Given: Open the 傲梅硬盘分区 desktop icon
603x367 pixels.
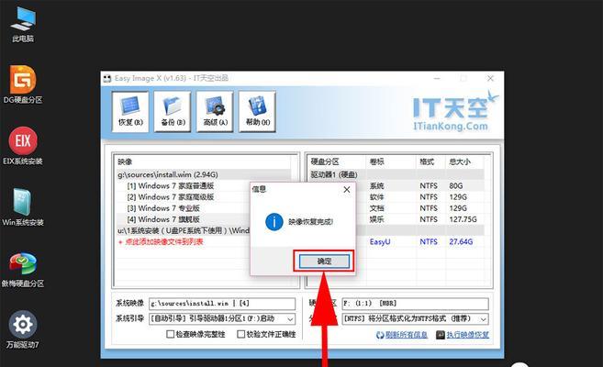Looking at the screenshot, I should [23, 269].
